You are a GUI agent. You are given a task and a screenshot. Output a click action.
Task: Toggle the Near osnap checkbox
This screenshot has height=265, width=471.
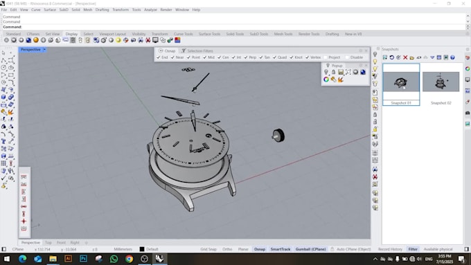[172, 57]
